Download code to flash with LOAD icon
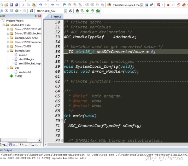This screenshot has width=188, height=166. click(31, 11)
